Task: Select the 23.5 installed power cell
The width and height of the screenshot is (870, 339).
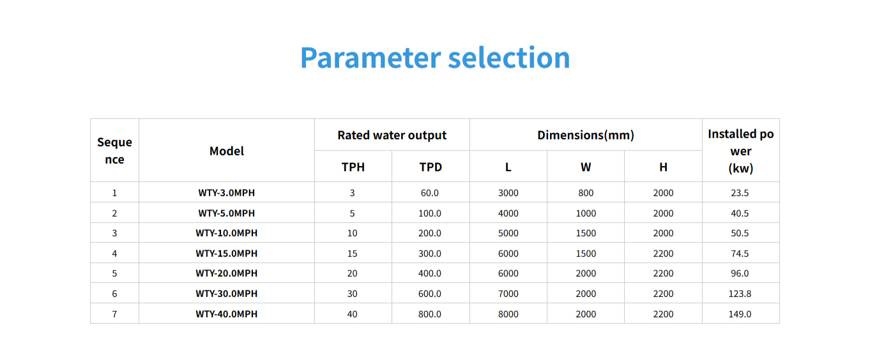Action: click(x=740, y=193)
